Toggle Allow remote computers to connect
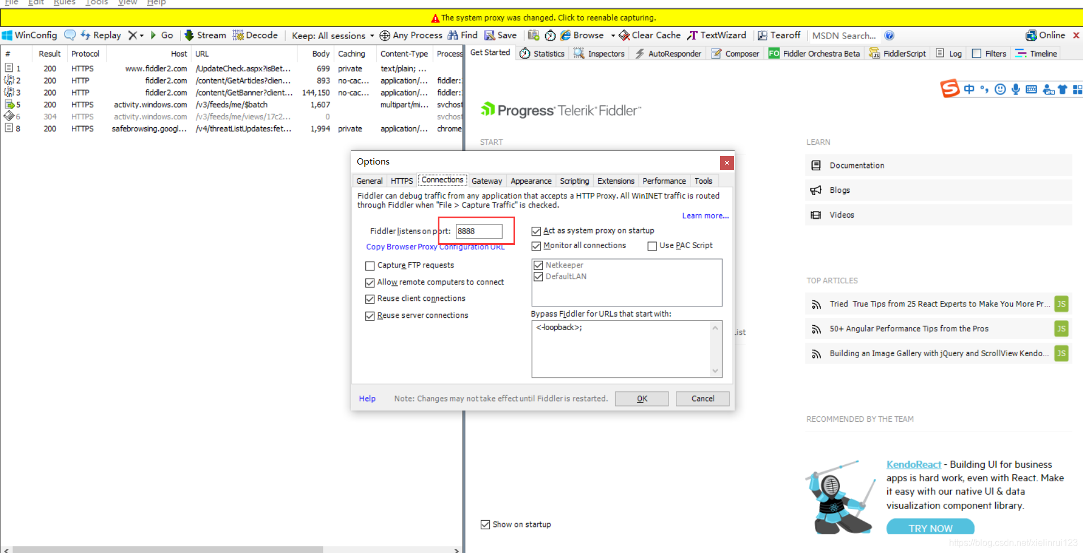1083x553 pixels. tap(370, 283)
